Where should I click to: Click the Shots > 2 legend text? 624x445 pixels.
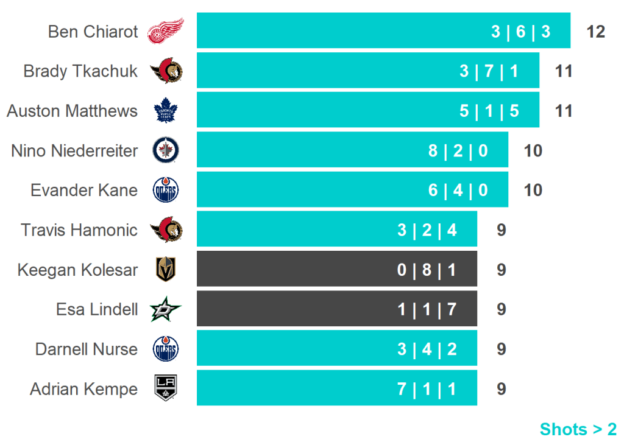coord(578,429)
